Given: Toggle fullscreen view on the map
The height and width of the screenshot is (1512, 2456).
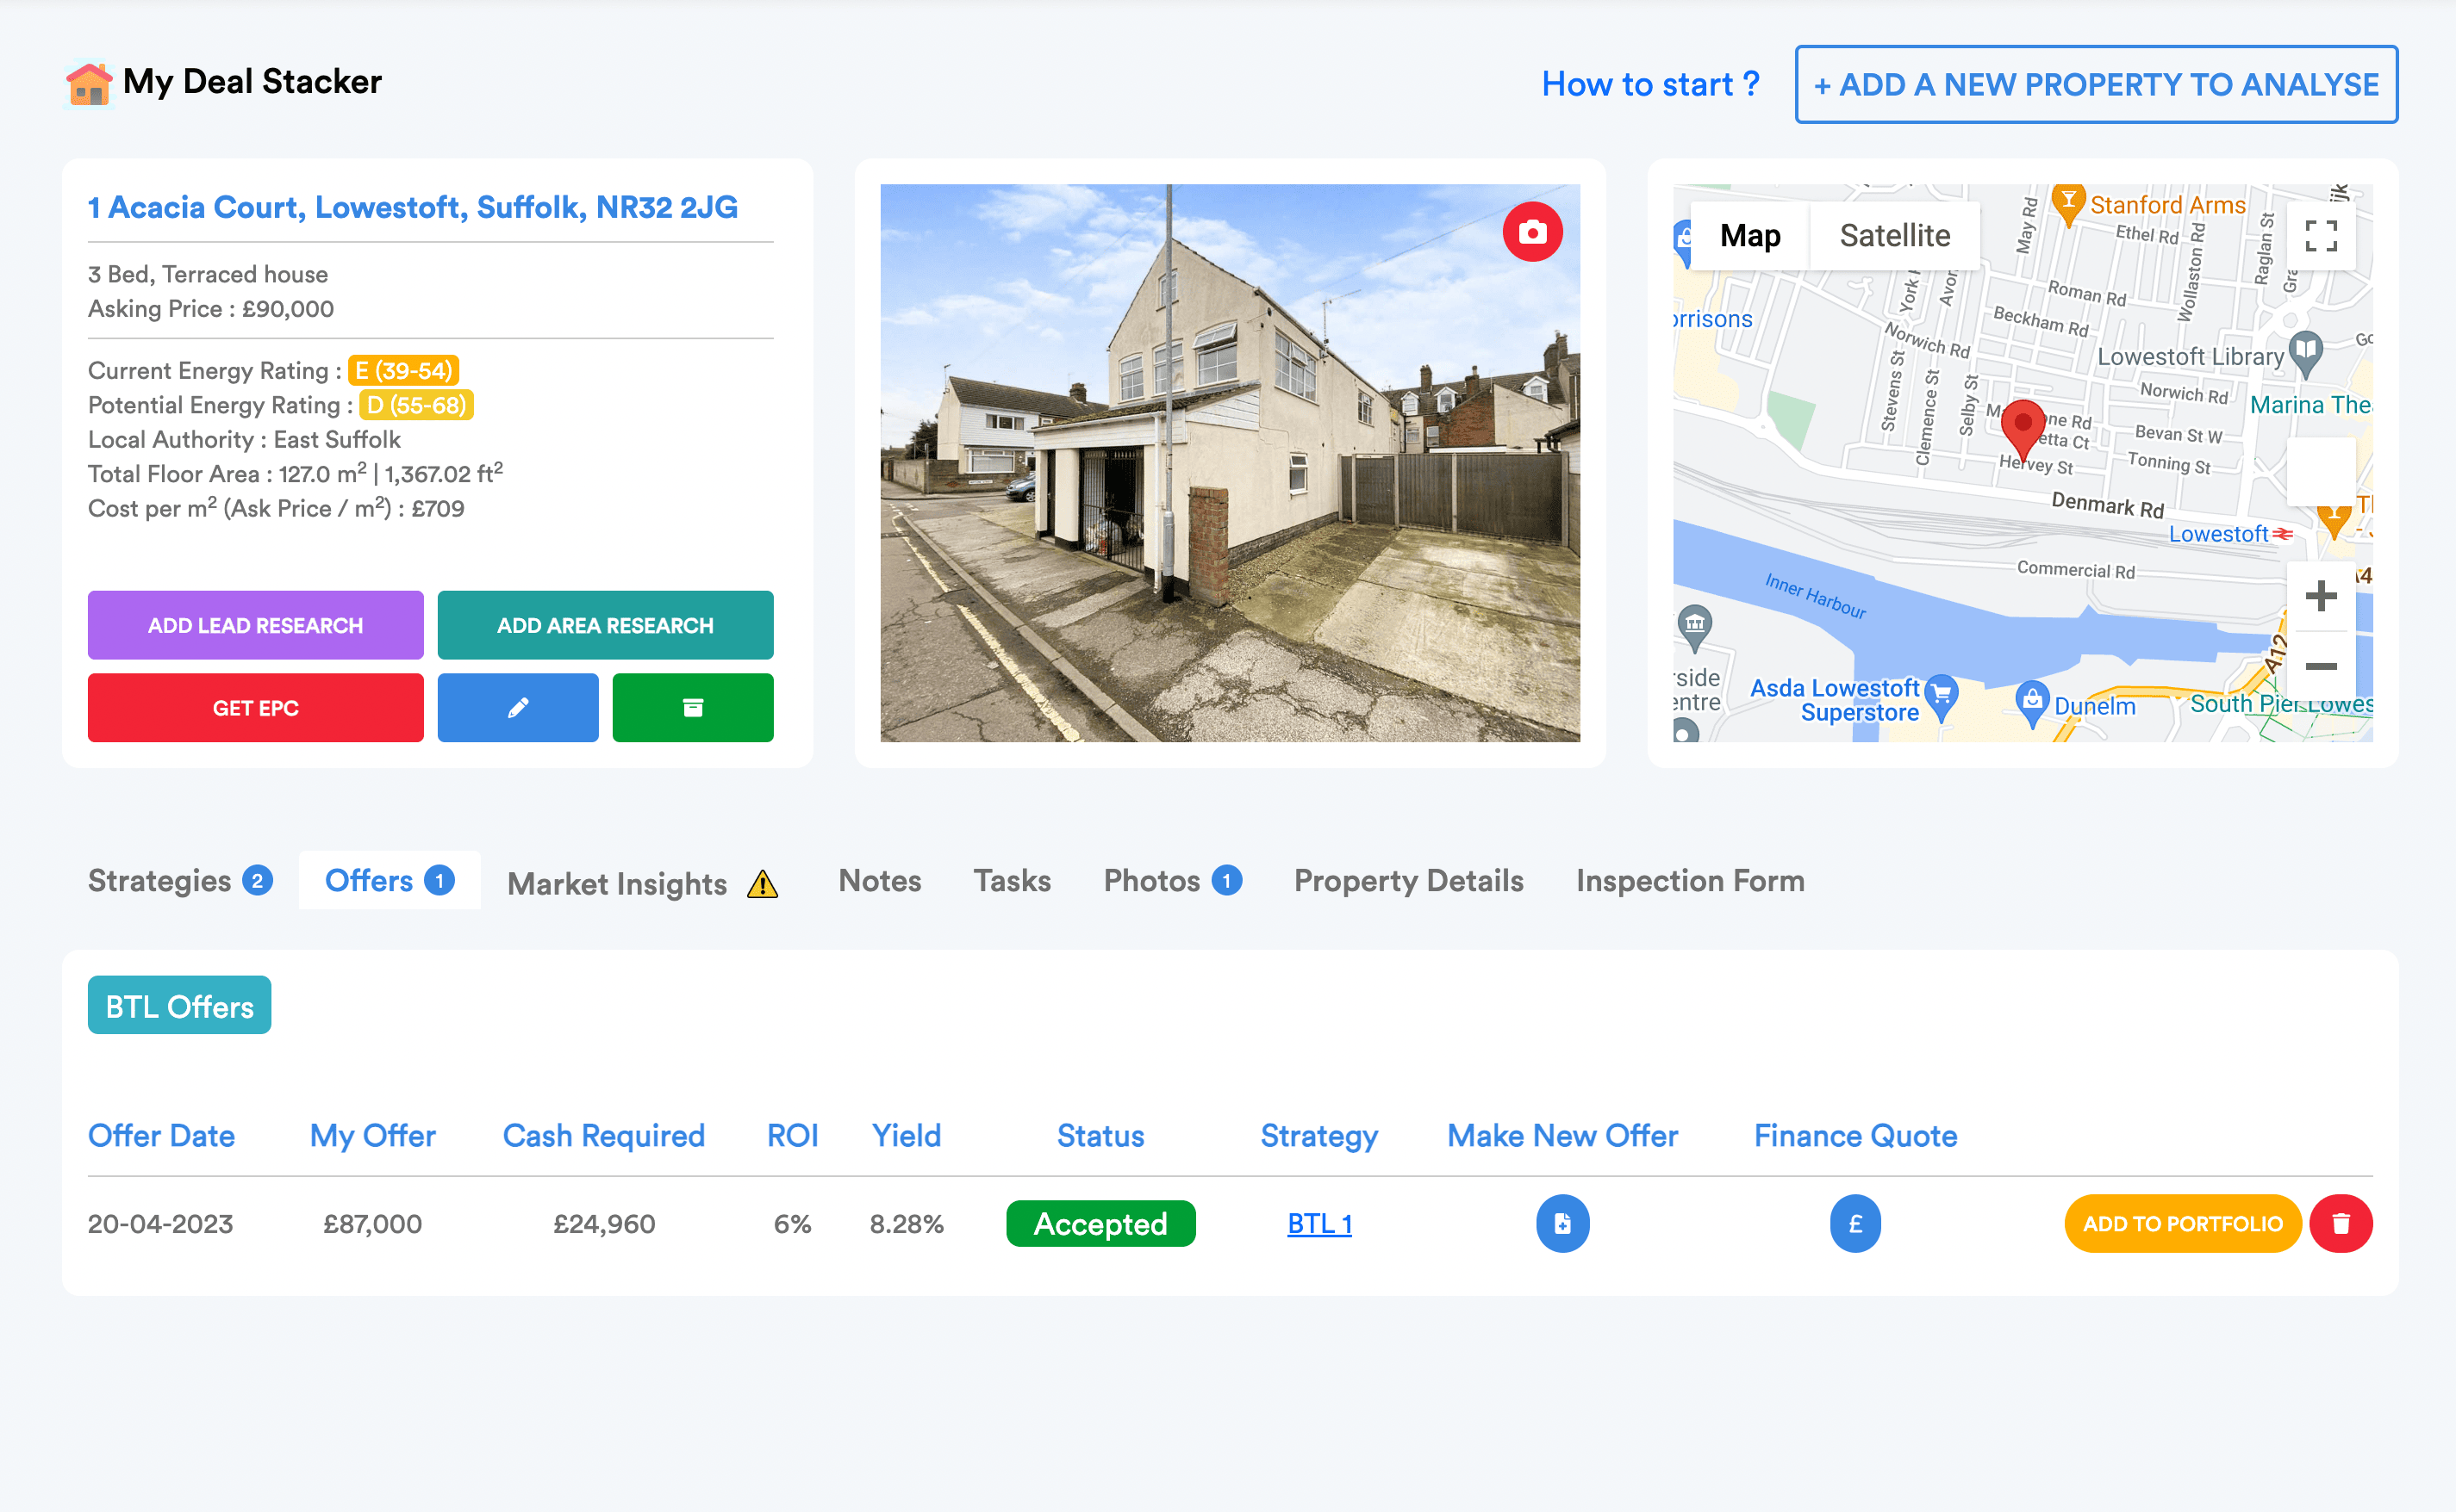Looking at the screenshot, I should (2320, 236).
